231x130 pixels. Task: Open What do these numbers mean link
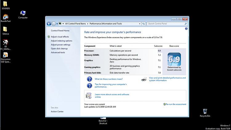point(109,79)
